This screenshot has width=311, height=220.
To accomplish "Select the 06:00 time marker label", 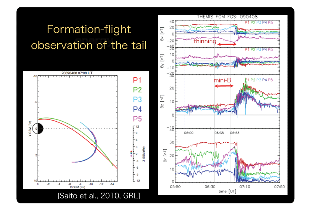I will [189, 131].
